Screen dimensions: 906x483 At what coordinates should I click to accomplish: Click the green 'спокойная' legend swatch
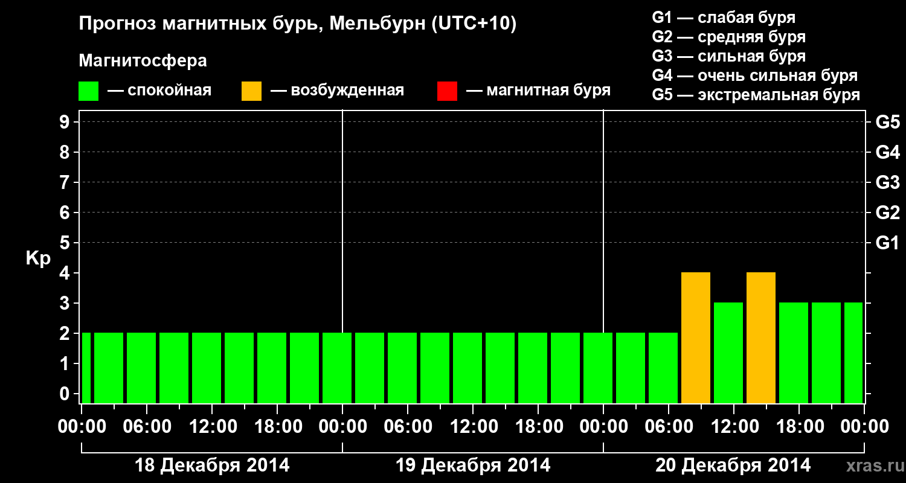[x=88, y=91]
